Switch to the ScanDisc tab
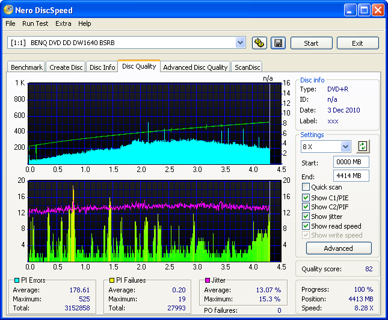The height and width of the screenshot is (320, 388). [x=247, y=67]
